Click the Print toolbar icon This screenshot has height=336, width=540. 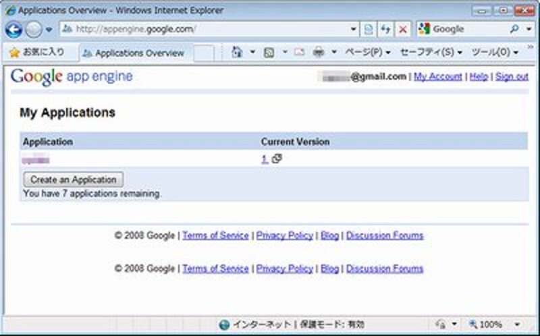pyautogui.click(x=319, y=53)
